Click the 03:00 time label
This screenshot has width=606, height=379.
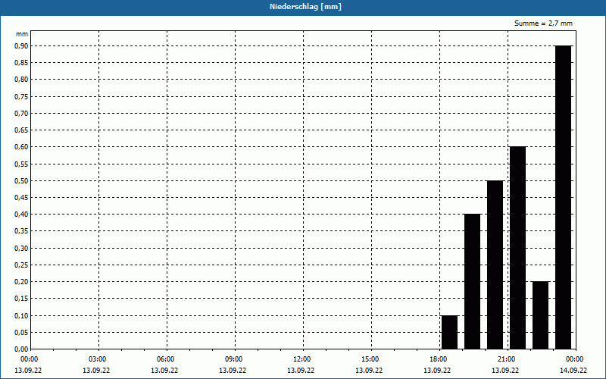[98, 359]
